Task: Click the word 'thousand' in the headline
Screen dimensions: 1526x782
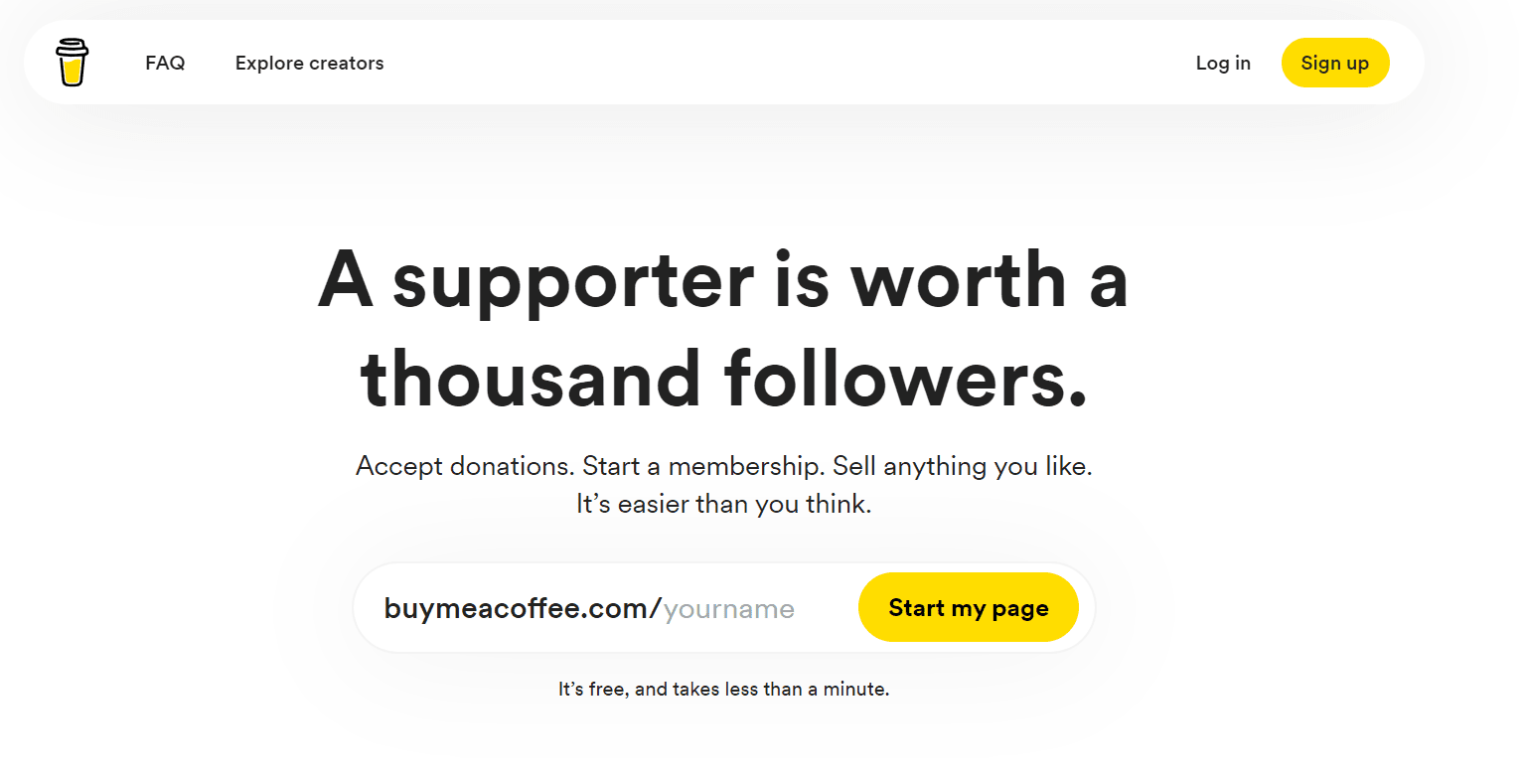Action: (x=531, y=379)
